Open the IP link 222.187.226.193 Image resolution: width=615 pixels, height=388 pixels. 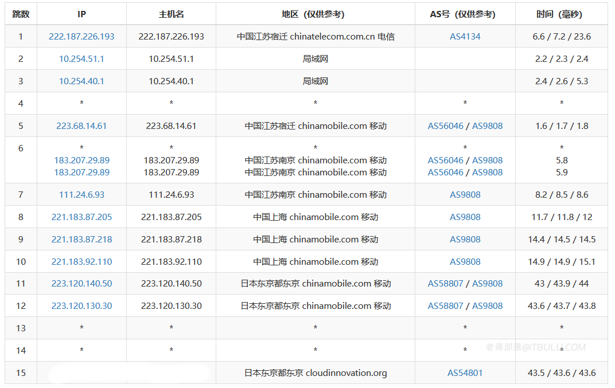click(81, 37)
